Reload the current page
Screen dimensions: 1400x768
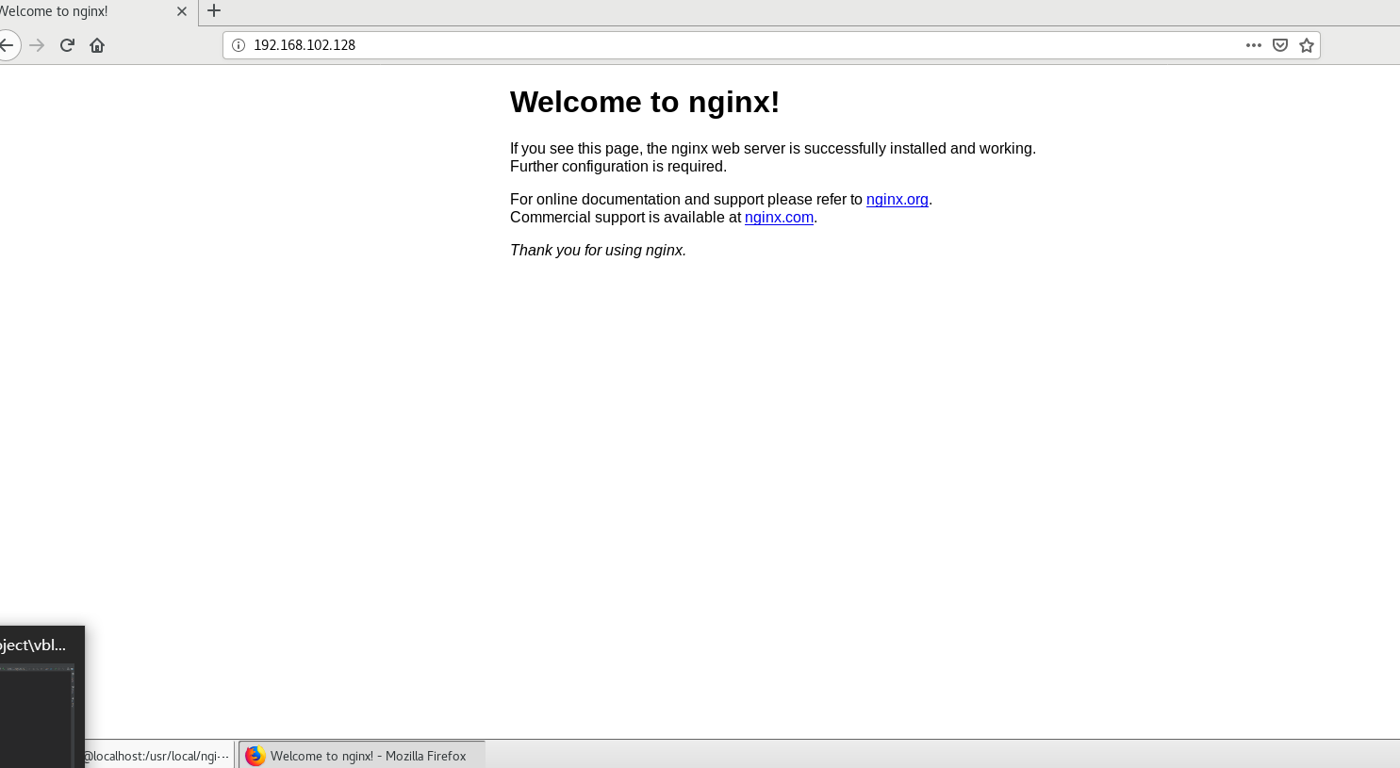point(67,45)
